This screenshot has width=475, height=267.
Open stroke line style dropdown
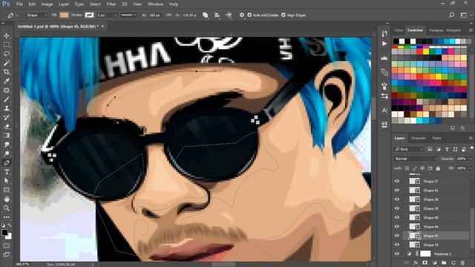pyautogui.click(x=128, y=15)
